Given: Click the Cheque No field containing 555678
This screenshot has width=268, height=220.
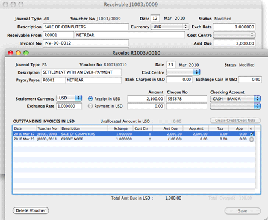Looking at the screenshot, I should pos(187,99).
